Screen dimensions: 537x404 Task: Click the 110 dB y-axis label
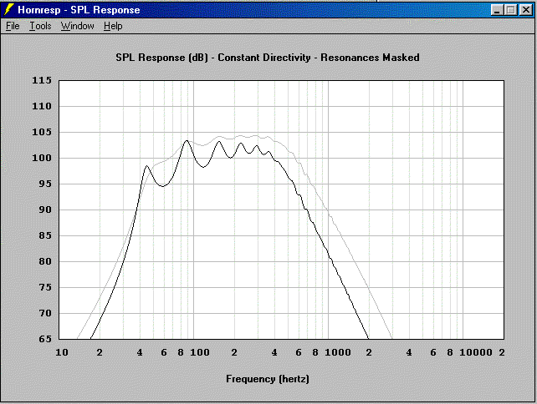[42, 106]
